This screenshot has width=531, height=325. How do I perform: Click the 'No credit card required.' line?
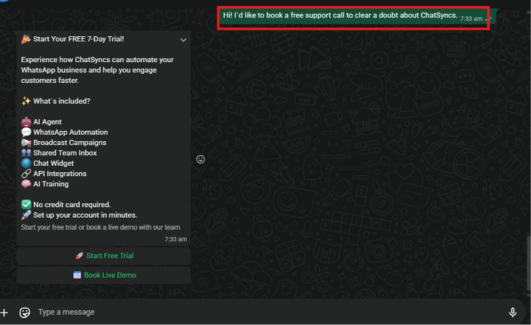pos(66,205)
